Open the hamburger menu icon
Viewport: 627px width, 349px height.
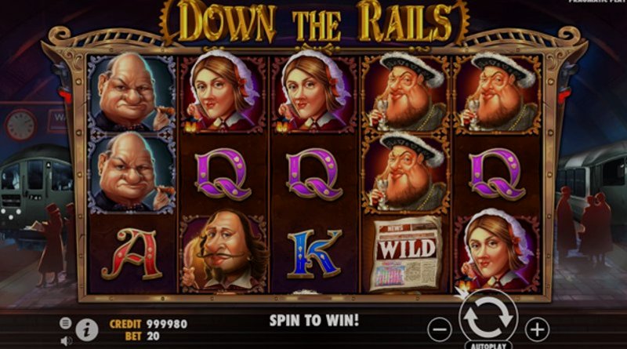[x=66, y=323]
